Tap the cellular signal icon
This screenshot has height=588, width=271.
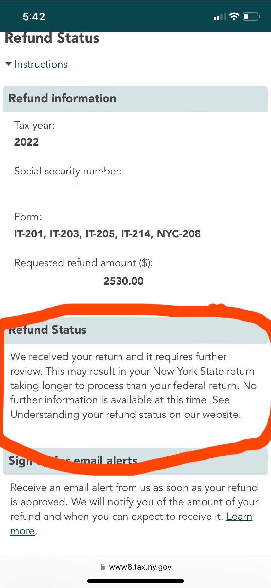tap(219, 16)
